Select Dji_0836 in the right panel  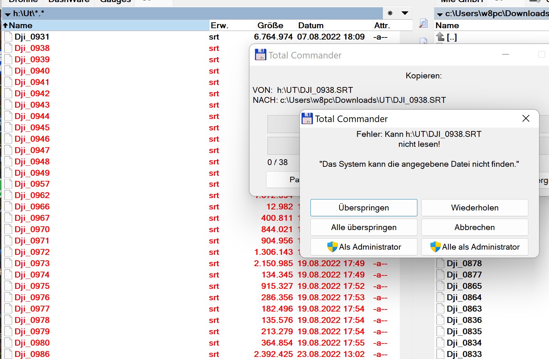click(464, 320)
